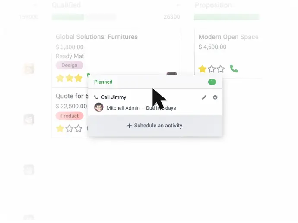This screenshot has width=298, height=223.
Task: Mark Call Jimmy activity as done
Action: click(x=215, y=97)
